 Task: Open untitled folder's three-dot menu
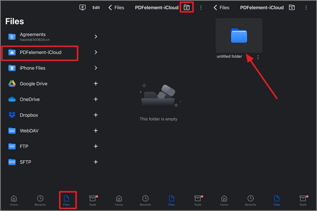pyautogui.click(x=258, y=57)
